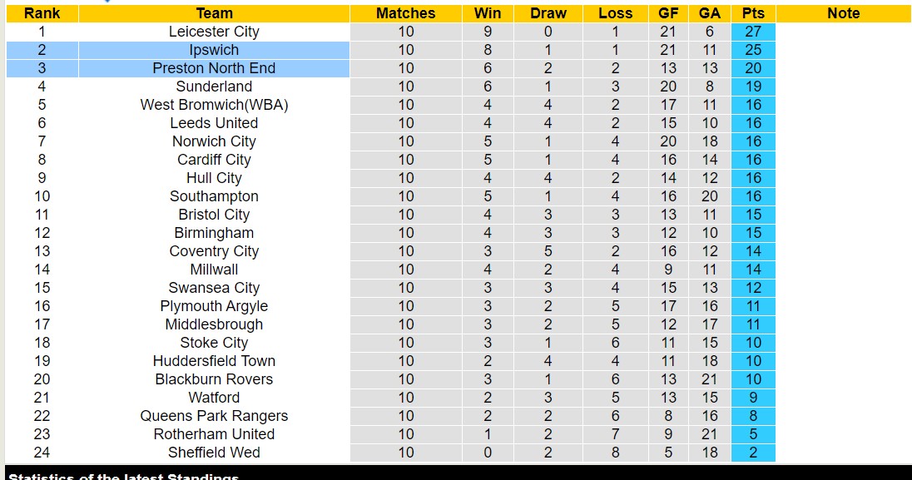Click the Team column header
Viewport: 912px width, 480px height.
coord(214,13)
